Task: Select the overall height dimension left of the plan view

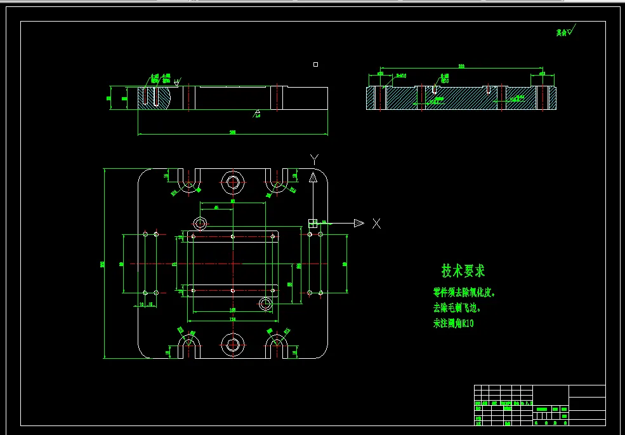Action: (x=103, y=264)
